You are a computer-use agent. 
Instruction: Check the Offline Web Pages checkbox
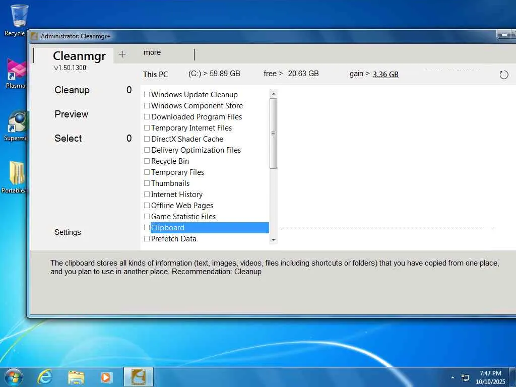click(x=147, y=206)
